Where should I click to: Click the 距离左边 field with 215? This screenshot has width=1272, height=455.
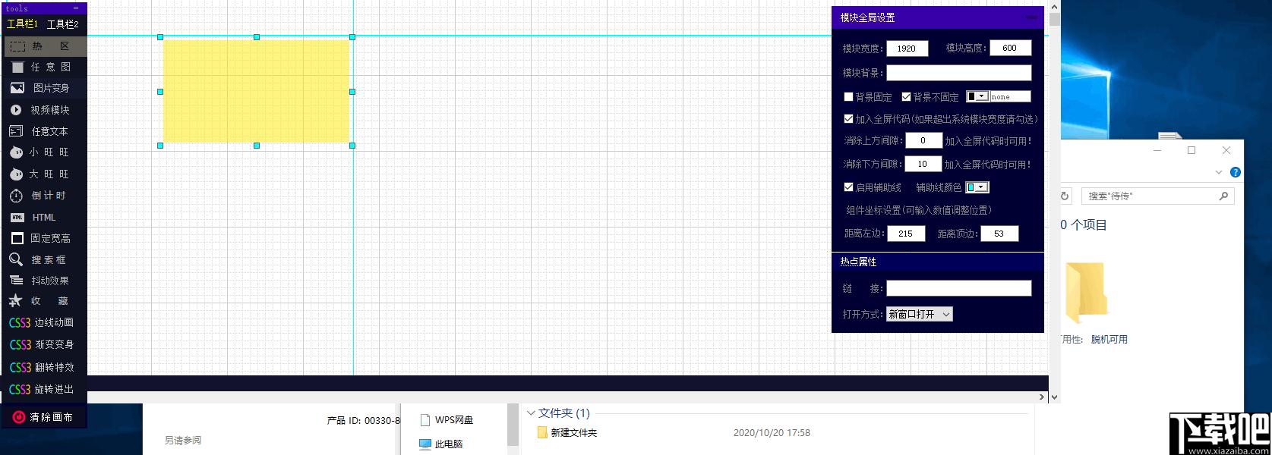[906, 234]
